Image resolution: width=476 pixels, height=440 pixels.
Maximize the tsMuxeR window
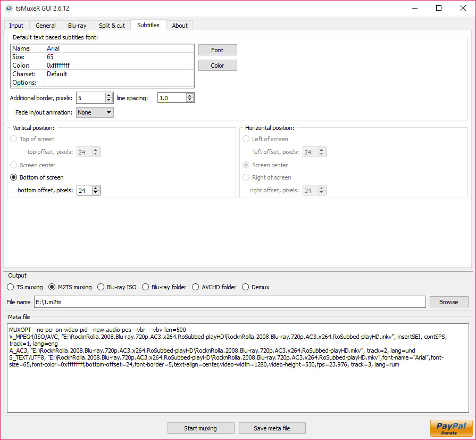click(439, 8)
